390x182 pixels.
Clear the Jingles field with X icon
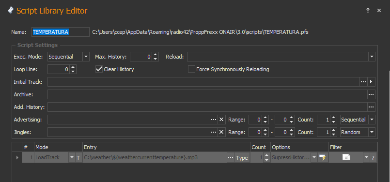click(221, 132)
